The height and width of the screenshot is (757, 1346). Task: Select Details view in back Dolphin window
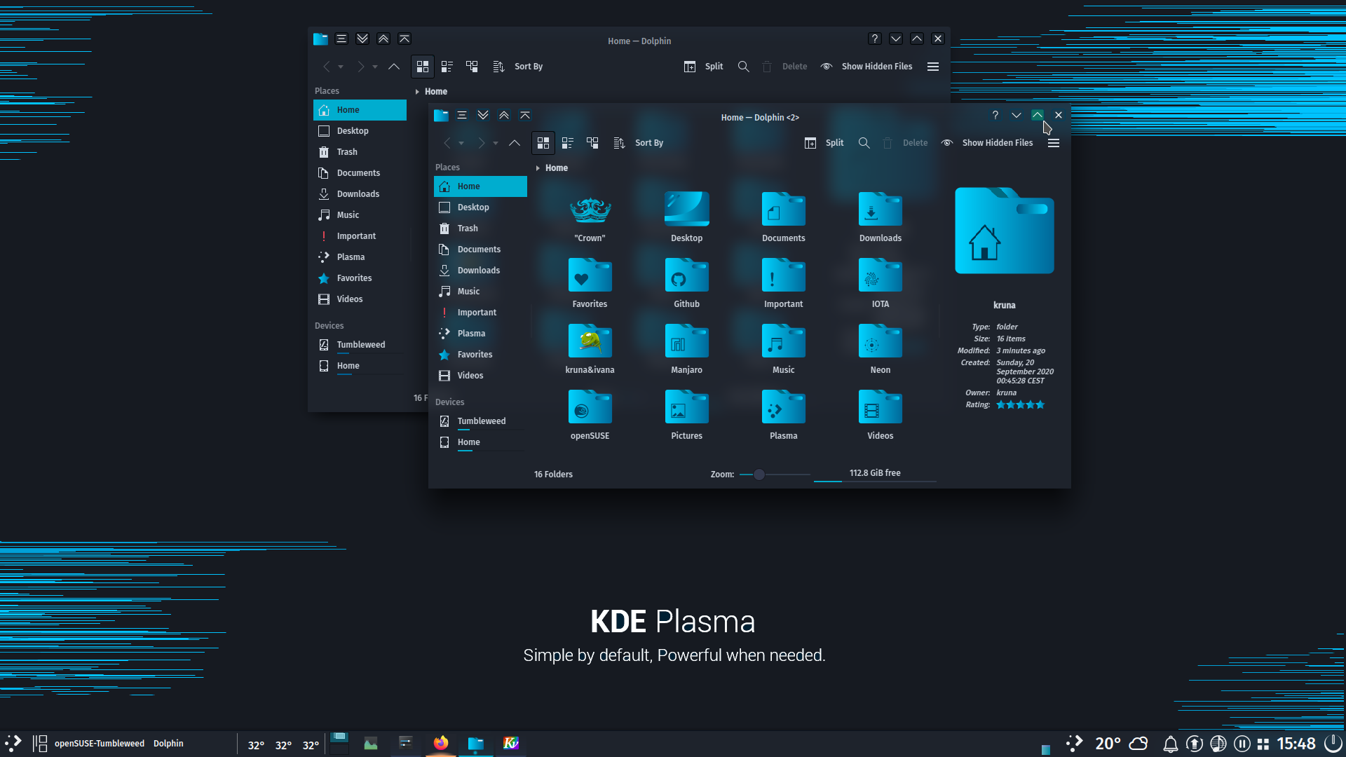[472, 67]
